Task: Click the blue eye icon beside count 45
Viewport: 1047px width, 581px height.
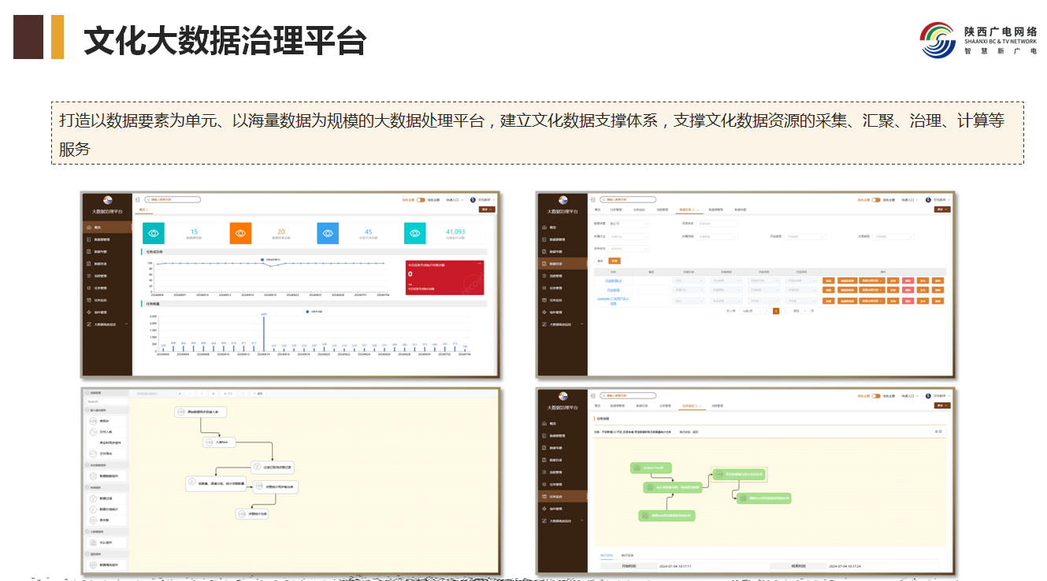Action: tap(328, 233)
